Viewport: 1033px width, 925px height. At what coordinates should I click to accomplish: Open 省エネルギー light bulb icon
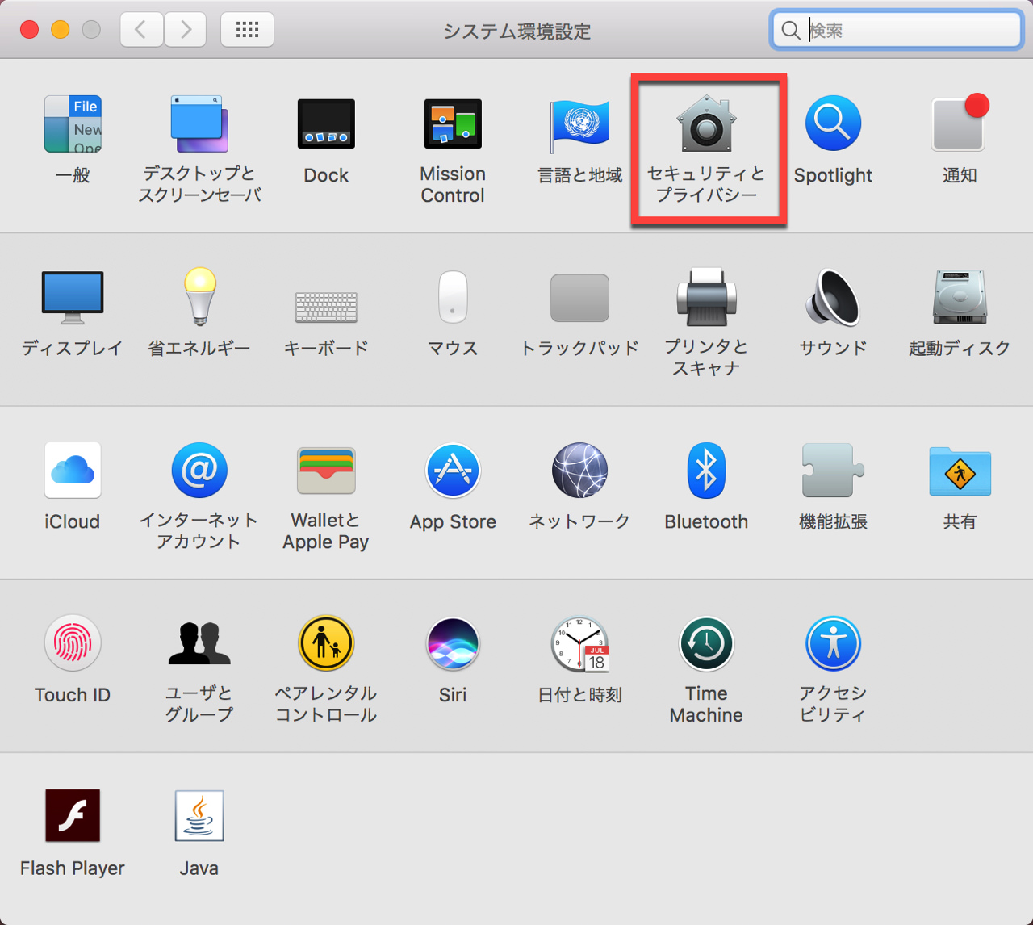tap(199, 297)
